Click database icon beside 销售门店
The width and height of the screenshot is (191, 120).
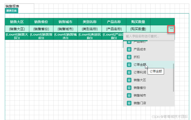pos(129,103)
